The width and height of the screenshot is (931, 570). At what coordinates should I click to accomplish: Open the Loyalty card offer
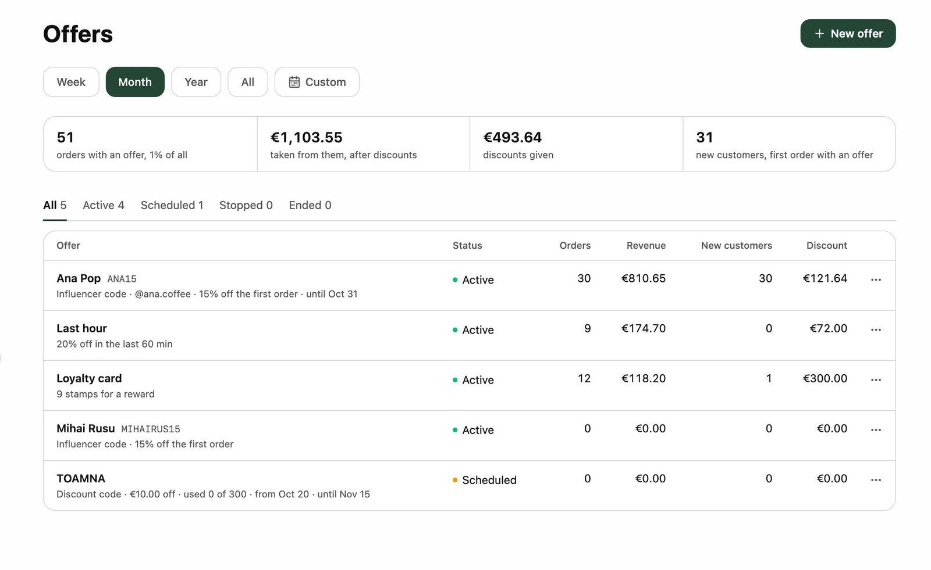pyautogui.click(x=89, y=378)
